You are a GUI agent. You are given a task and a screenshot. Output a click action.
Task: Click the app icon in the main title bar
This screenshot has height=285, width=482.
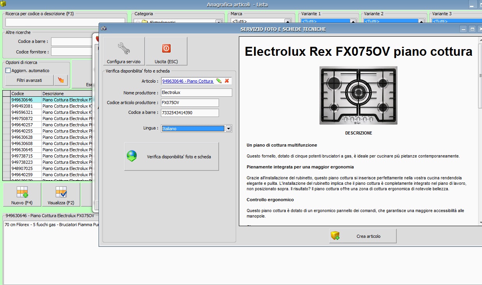[x=4, y=4]
